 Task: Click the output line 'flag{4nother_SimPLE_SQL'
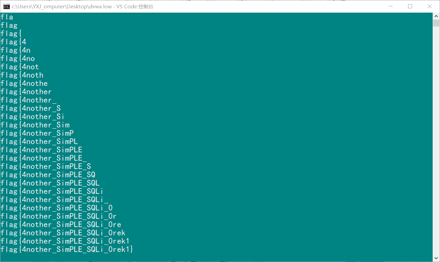(50, 183)
